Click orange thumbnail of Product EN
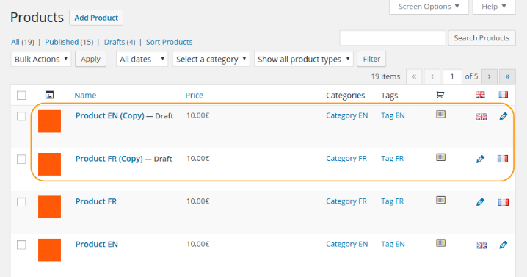 point(49,250)
